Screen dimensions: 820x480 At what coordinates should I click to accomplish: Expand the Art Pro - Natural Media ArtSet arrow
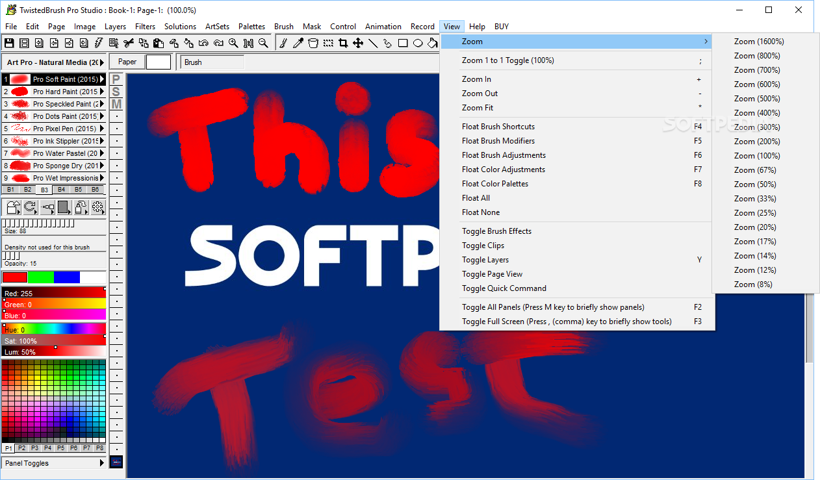point(102,62)
